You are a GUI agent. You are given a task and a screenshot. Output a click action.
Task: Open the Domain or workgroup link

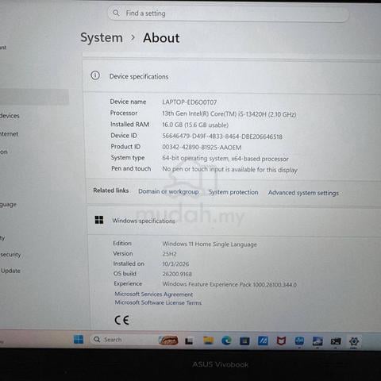click(168, 191)
